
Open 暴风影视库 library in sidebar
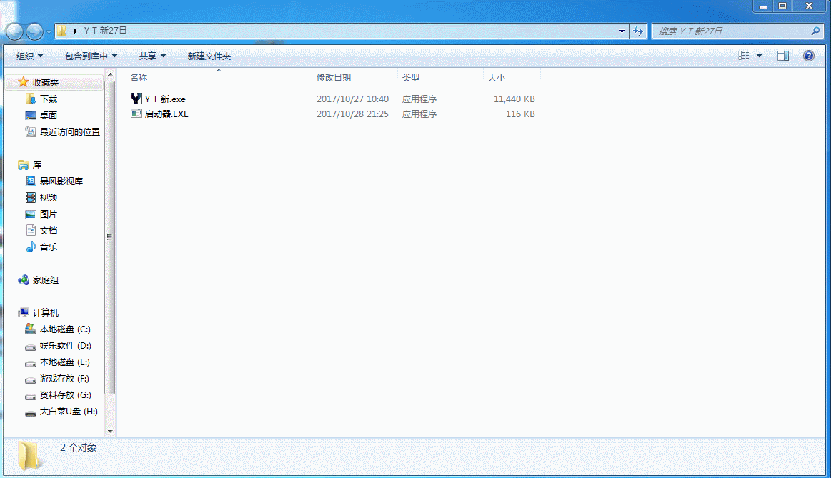(61, 181)
